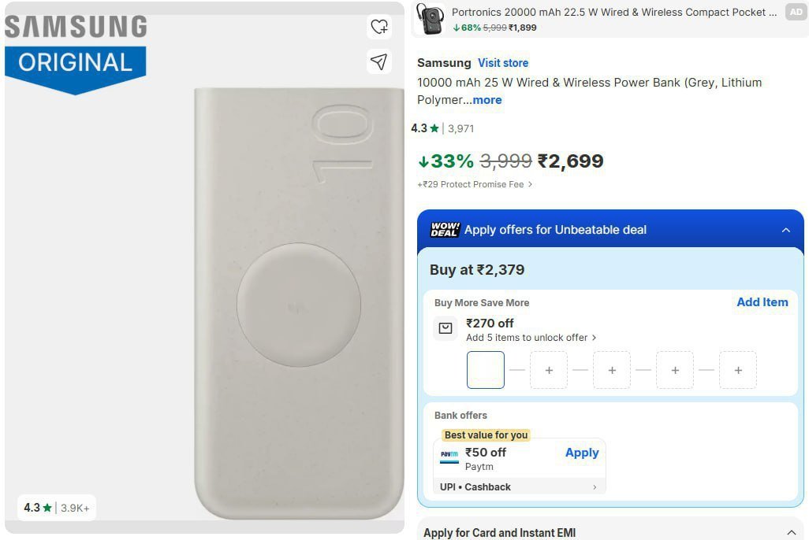Click the Portronics ad product thumbnail
Screen dimensions: 809x540
coord(430,18)
